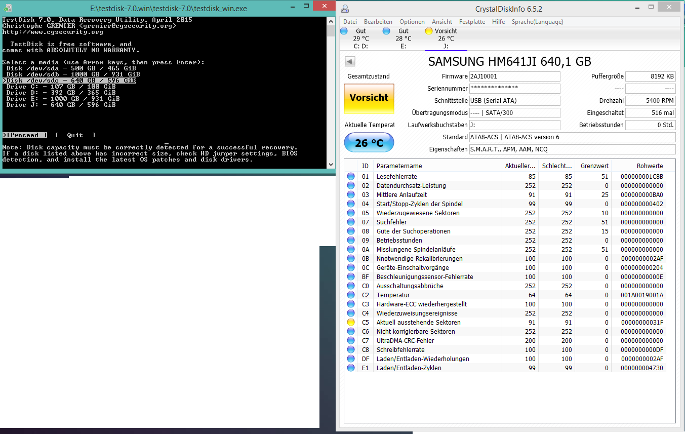This screenshot has width=685, height=434.
Task: Select the J: Vorsicht disk tab
Action: tap(446, 38)
